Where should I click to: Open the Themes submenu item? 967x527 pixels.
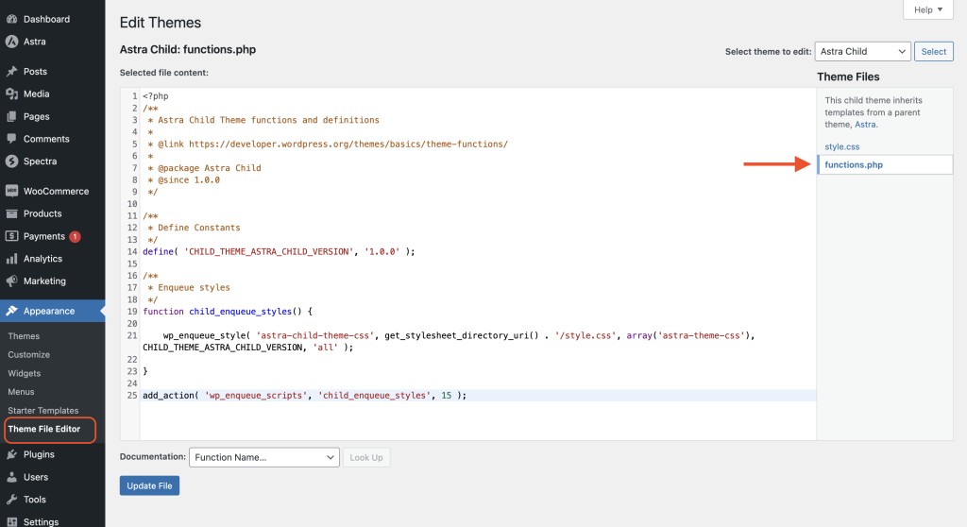[x=24, y=336]
